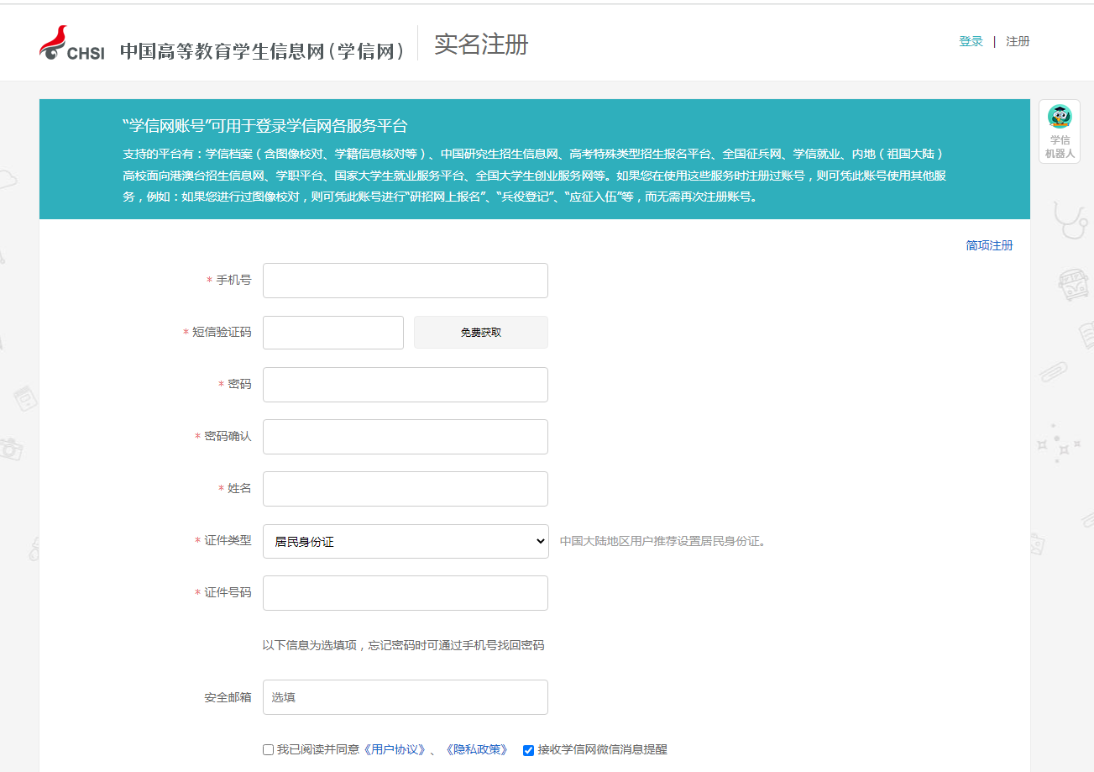Image resolution: width=1094 pixels, height=772 pixels.
Task: Open 简项注册 link
Action: point(989,245)
